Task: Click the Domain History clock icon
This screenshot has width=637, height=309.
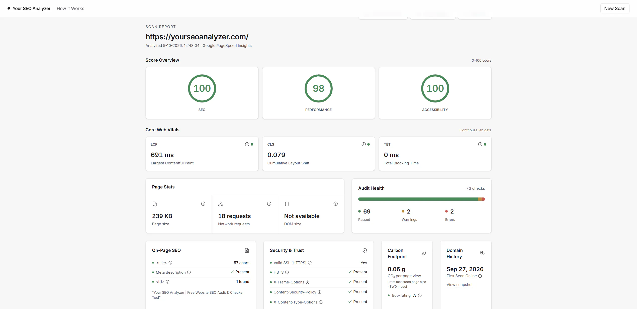Action: [x=482, y=253]
